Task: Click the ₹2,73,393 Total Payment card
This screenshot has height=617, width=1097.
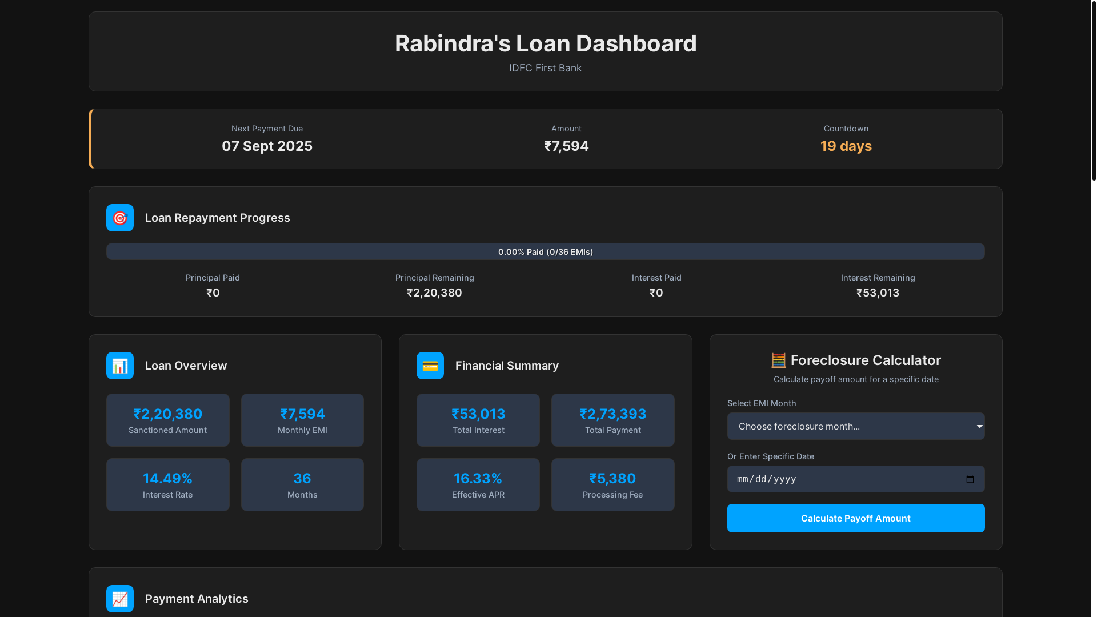Action: (613, 420)
